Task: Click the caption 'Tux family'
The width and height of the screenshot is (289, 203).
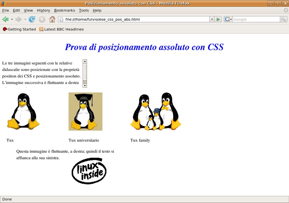Action: (140, 140)
